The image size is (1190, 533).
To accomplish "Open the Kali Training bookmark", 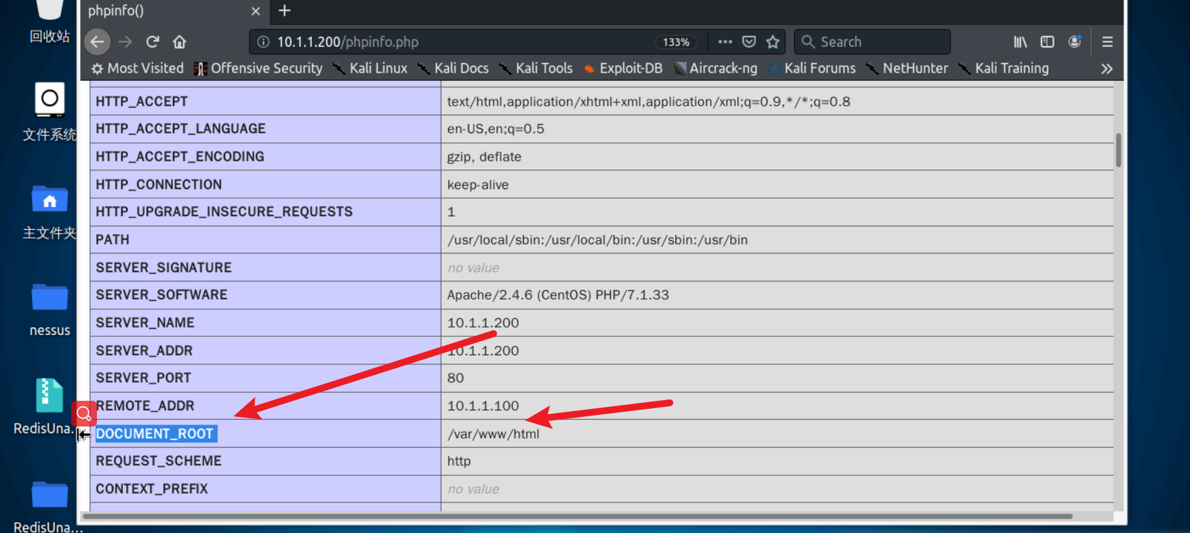I will (x=1004, y=68).
